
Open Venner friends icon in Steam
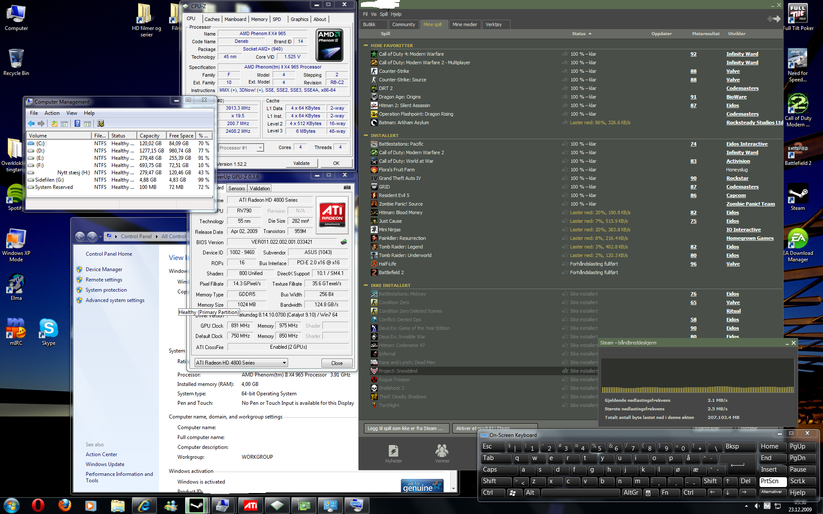(442, 454)
